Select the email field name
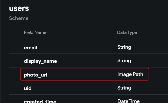 30,48
